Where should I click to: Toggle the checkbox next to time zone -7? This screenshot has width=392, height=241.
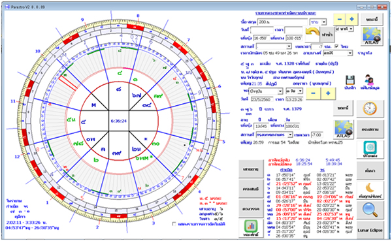tap(336, 46)
